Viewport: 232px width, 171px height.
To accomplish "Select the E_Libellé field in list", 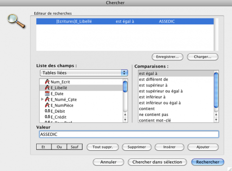I will click(x=81, y=88).
